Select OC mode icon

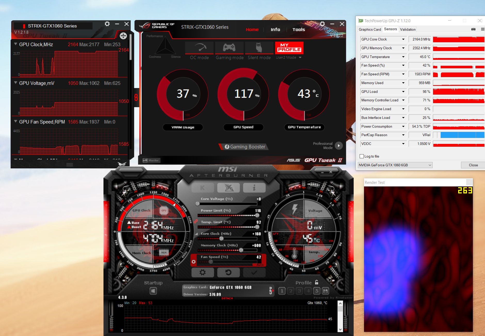(199, 48)
